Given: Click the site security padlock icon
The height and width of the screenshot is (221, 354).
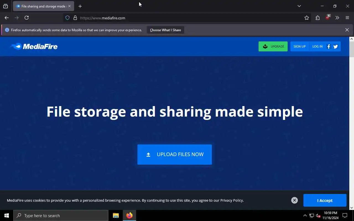Looking at the screenshot, I should pyautogui.click(x=75, y=18).
